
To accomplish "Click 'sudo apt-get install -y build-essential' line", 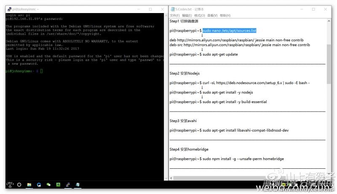I will (218, 102).
